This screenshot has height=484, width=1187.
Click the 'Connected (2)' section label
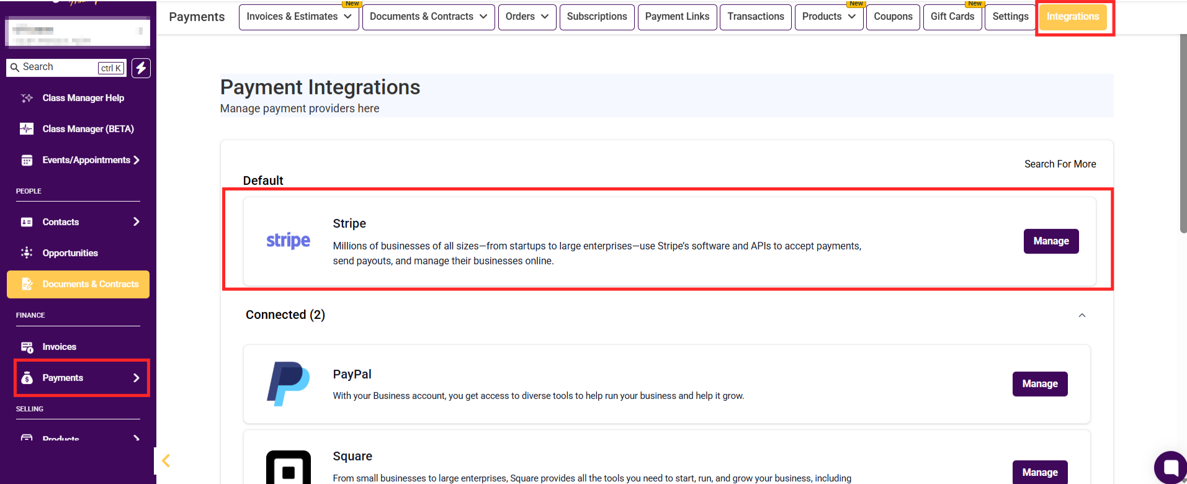coord(285,315)
